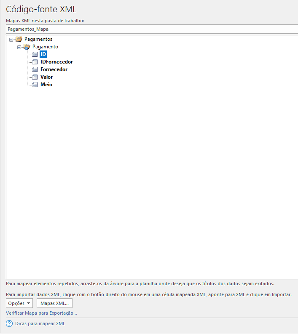Click the Meio element icon
Screen dimensions: 298x334
tap(35, 85)
